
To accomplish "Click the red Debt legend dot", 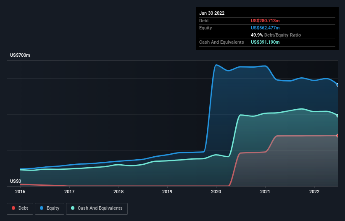I will click(13, 208).
